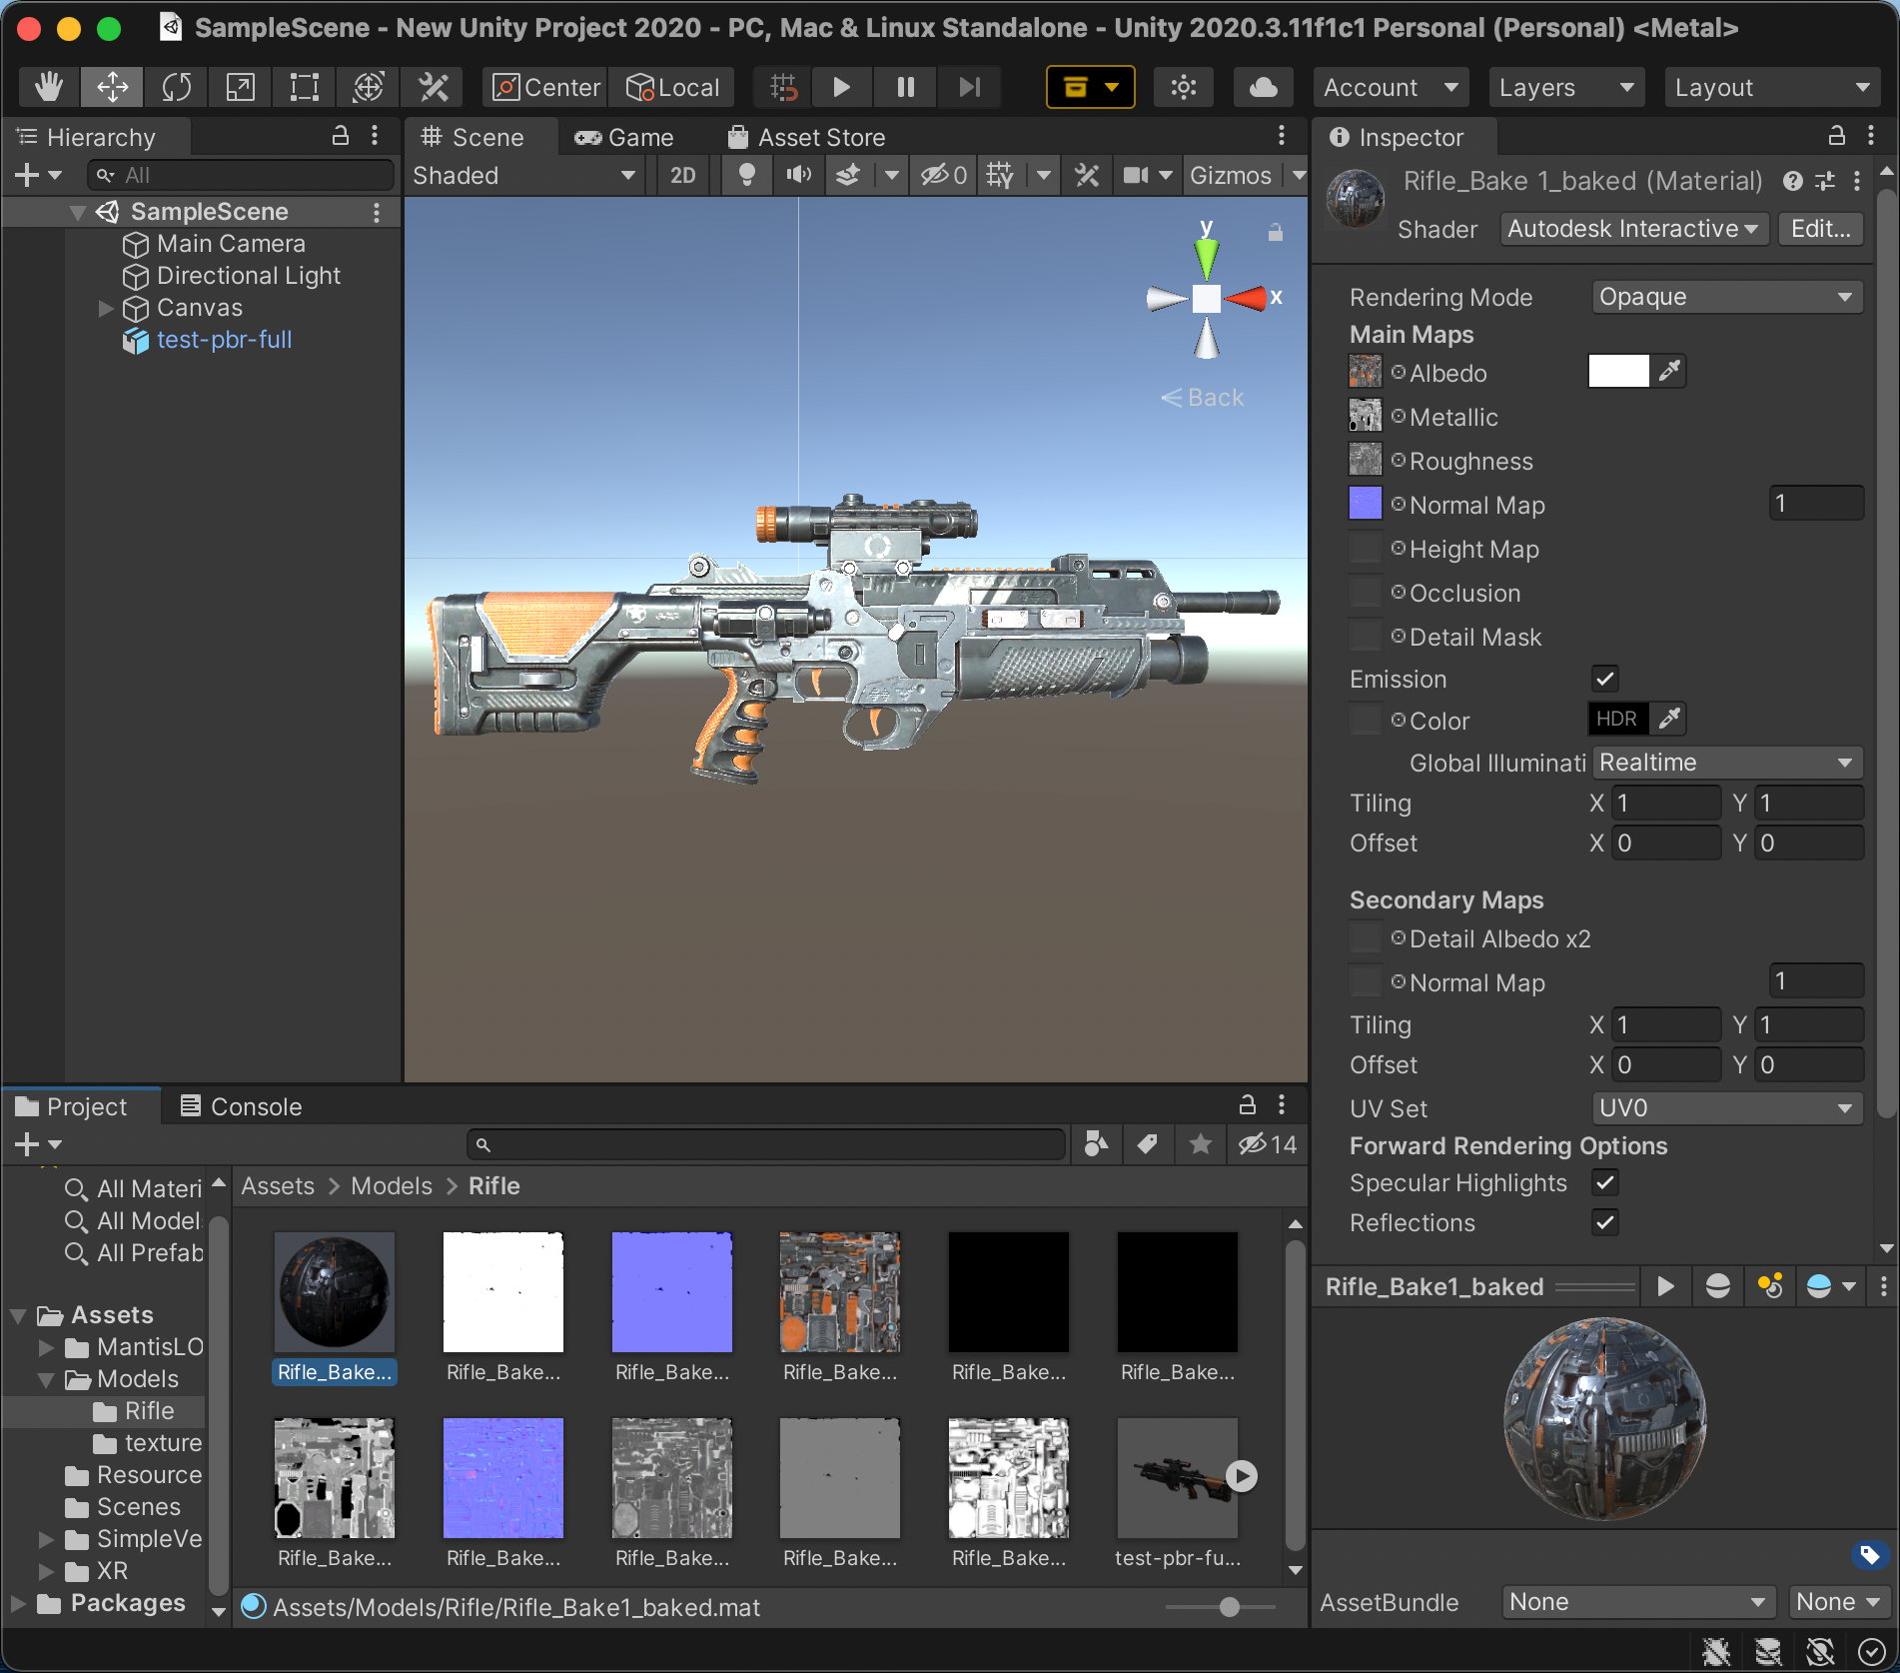
Task: Select the Move tool
Action: click(112, 87)
